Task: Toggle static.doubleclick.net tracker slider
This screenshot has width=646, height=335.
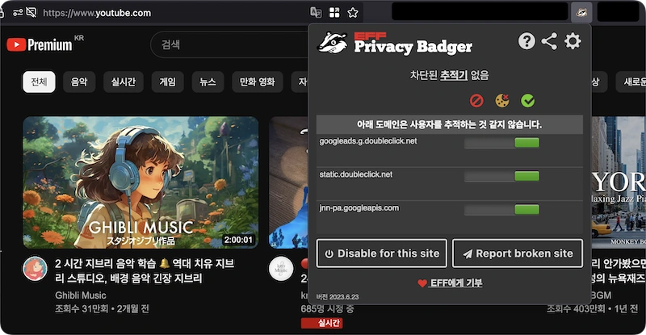Action: pyautogui.click(x=501, y=176)
